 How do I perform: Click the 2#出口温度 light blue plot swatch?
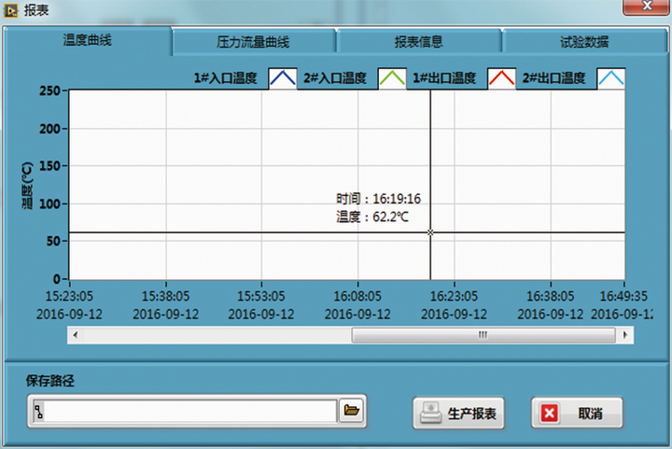[x=611, y=78]
